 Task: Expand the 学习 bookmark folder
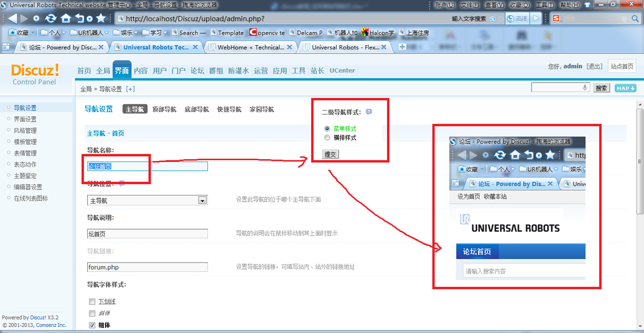click(165, 33)
